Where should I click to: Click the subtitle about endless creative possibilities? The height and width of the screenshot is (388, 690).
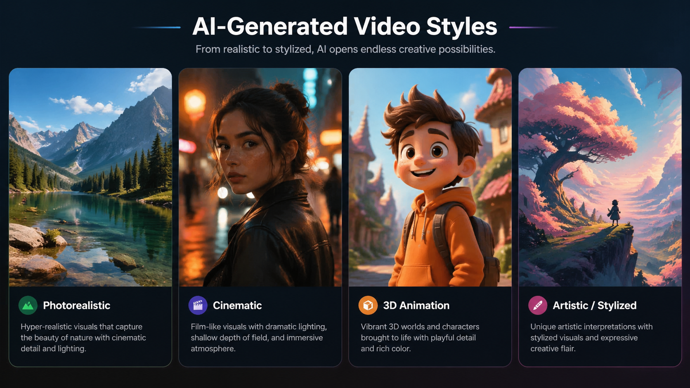click(345, 49)
